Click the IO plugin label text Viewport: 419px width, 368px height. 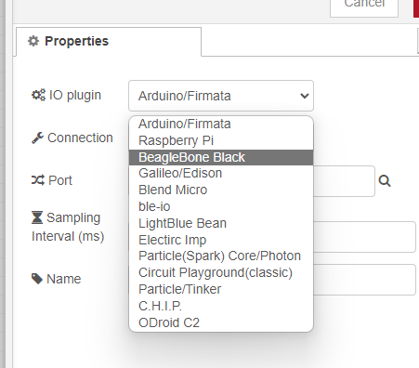pos(75,96)
